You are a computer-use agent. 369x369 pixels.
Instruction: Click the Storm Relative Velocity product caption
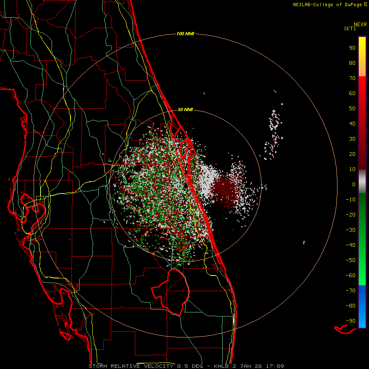click(186, 366)
